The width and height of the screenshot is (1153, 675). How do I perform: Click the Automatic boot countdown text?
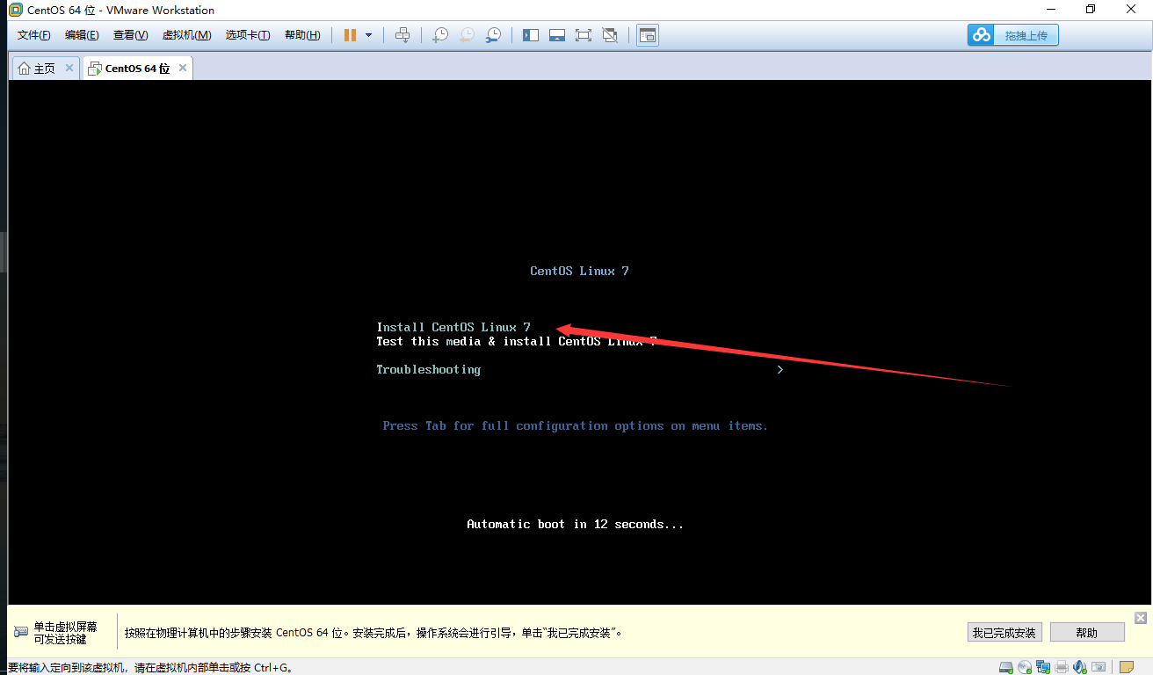click(x=575, y=524)
